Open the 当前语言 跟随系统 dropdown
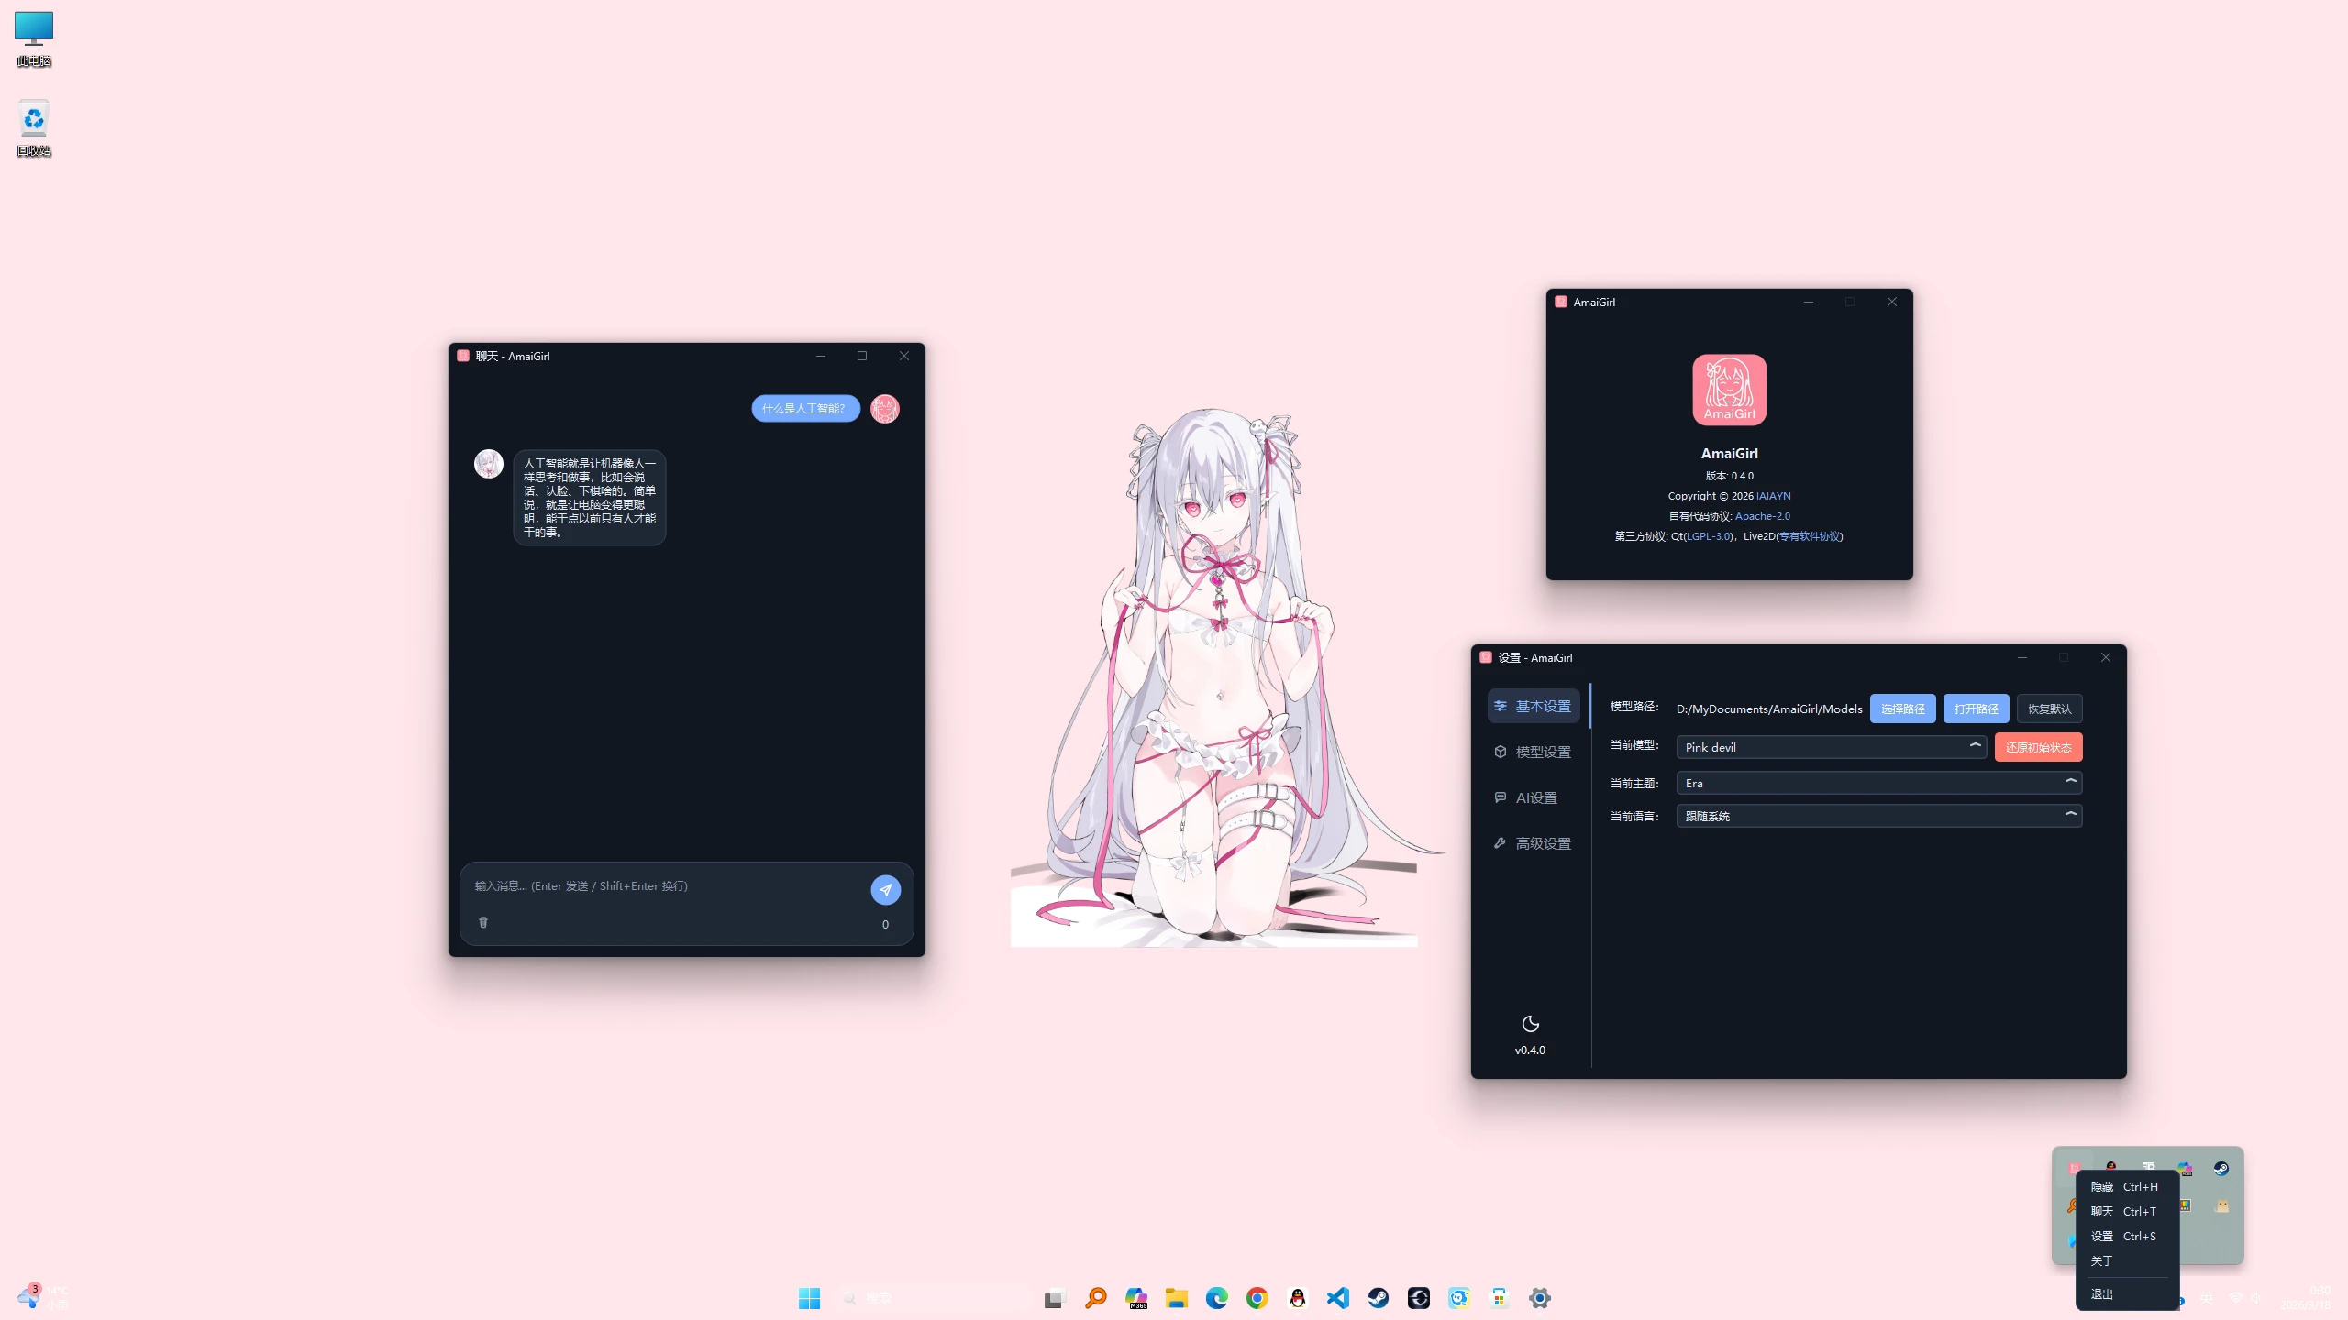 point(1879,816)
